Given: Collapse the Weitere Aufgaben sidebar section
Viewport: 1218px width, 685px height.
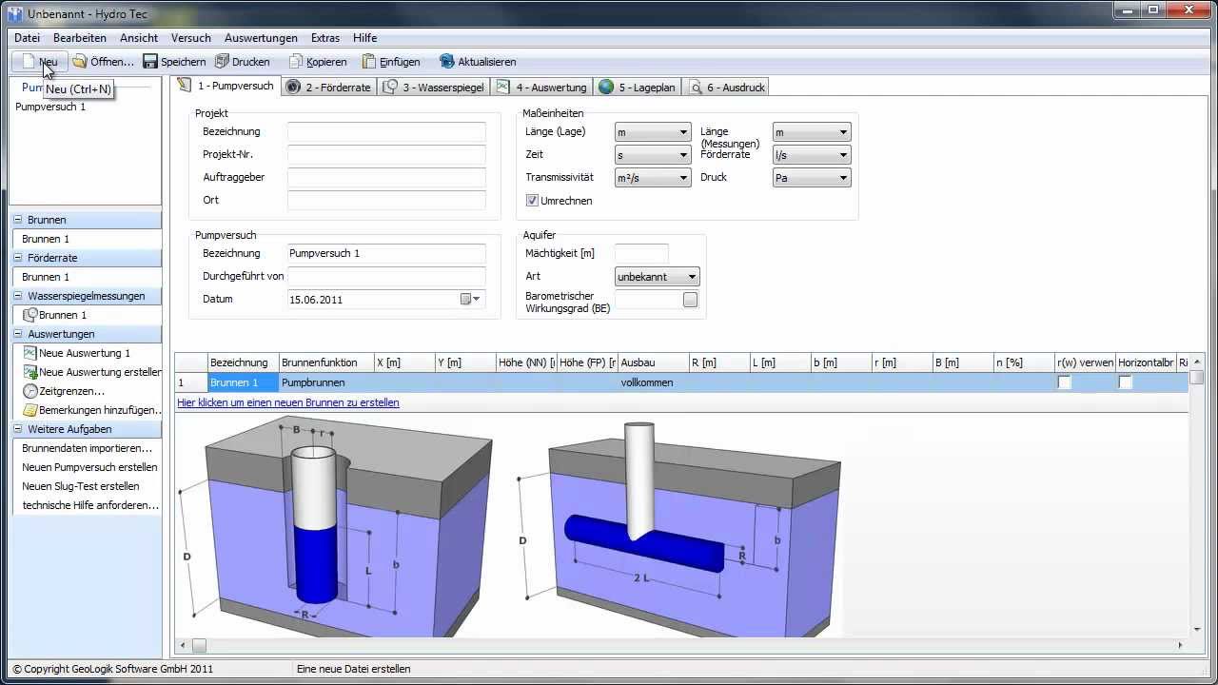Looking at the screenshot, I should tap(18, 429).
